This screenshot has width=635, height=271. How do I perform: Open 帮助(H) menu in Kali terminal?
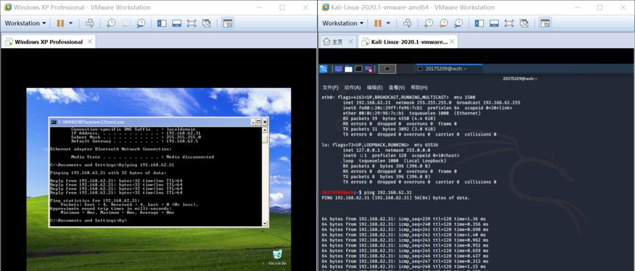[x=419, y=87]
